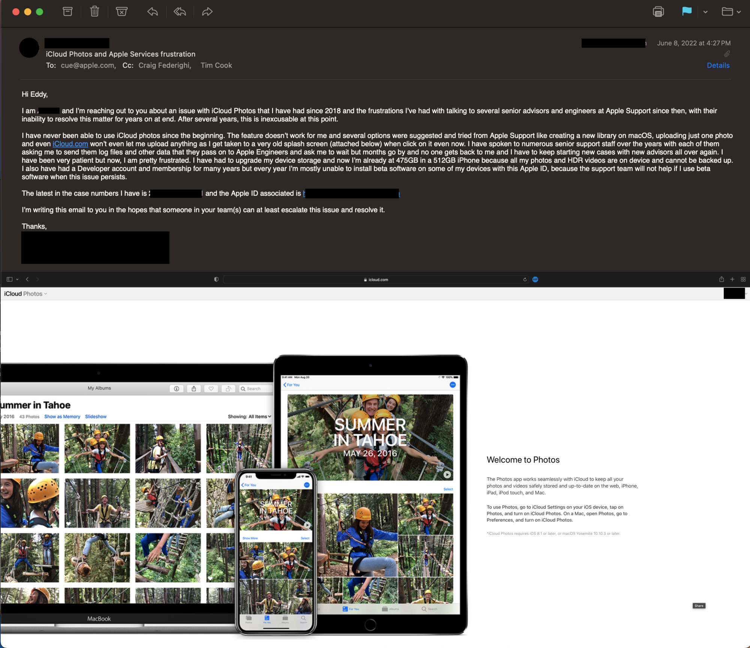The image size is (750, 648).
Task: Click the email subject iCloud Photos and Apple Services frustration
Action: [x=120, y=54]
